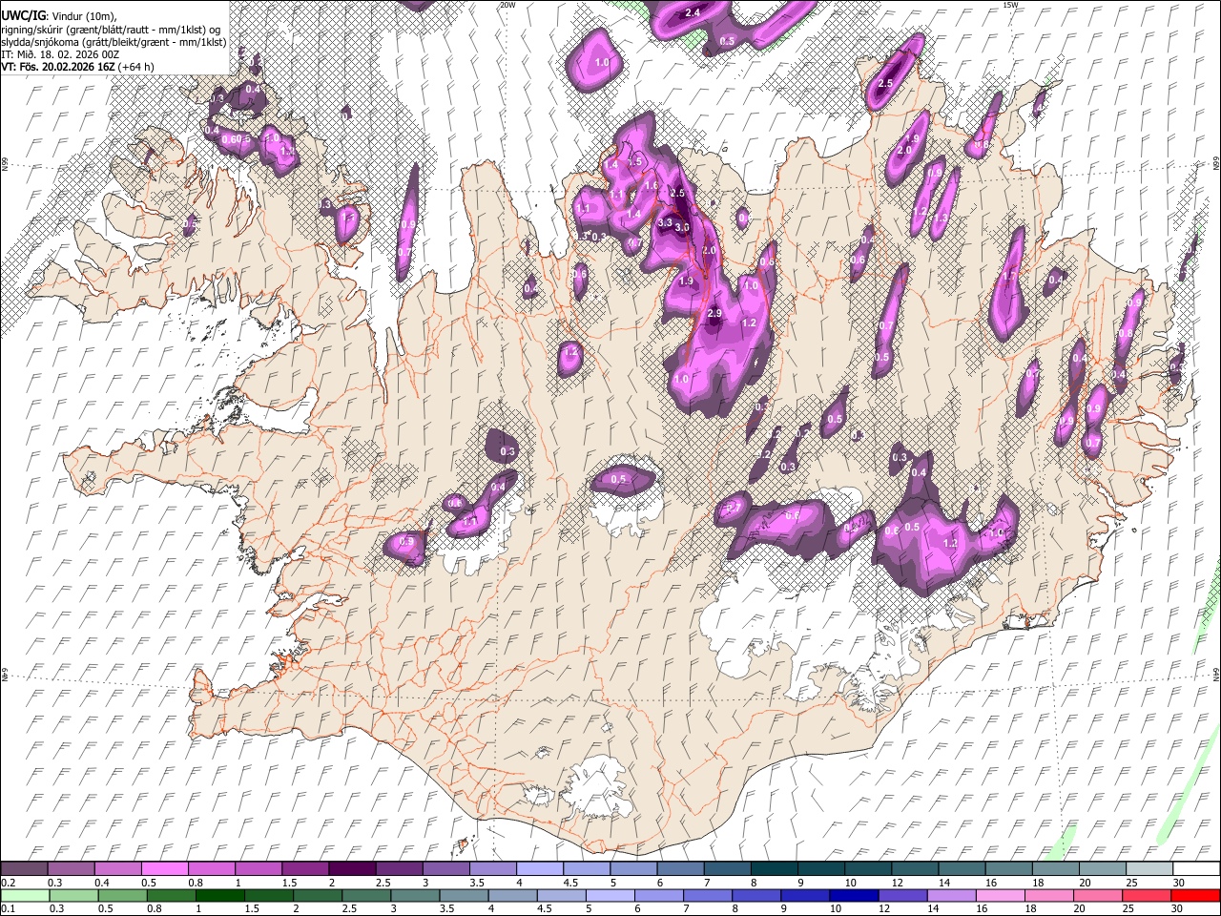The width and height of the screenshot is (1221, 916).
Task: Click the 10 deep blue swatch in the bottom legend row
Action: tap(854, 896)
